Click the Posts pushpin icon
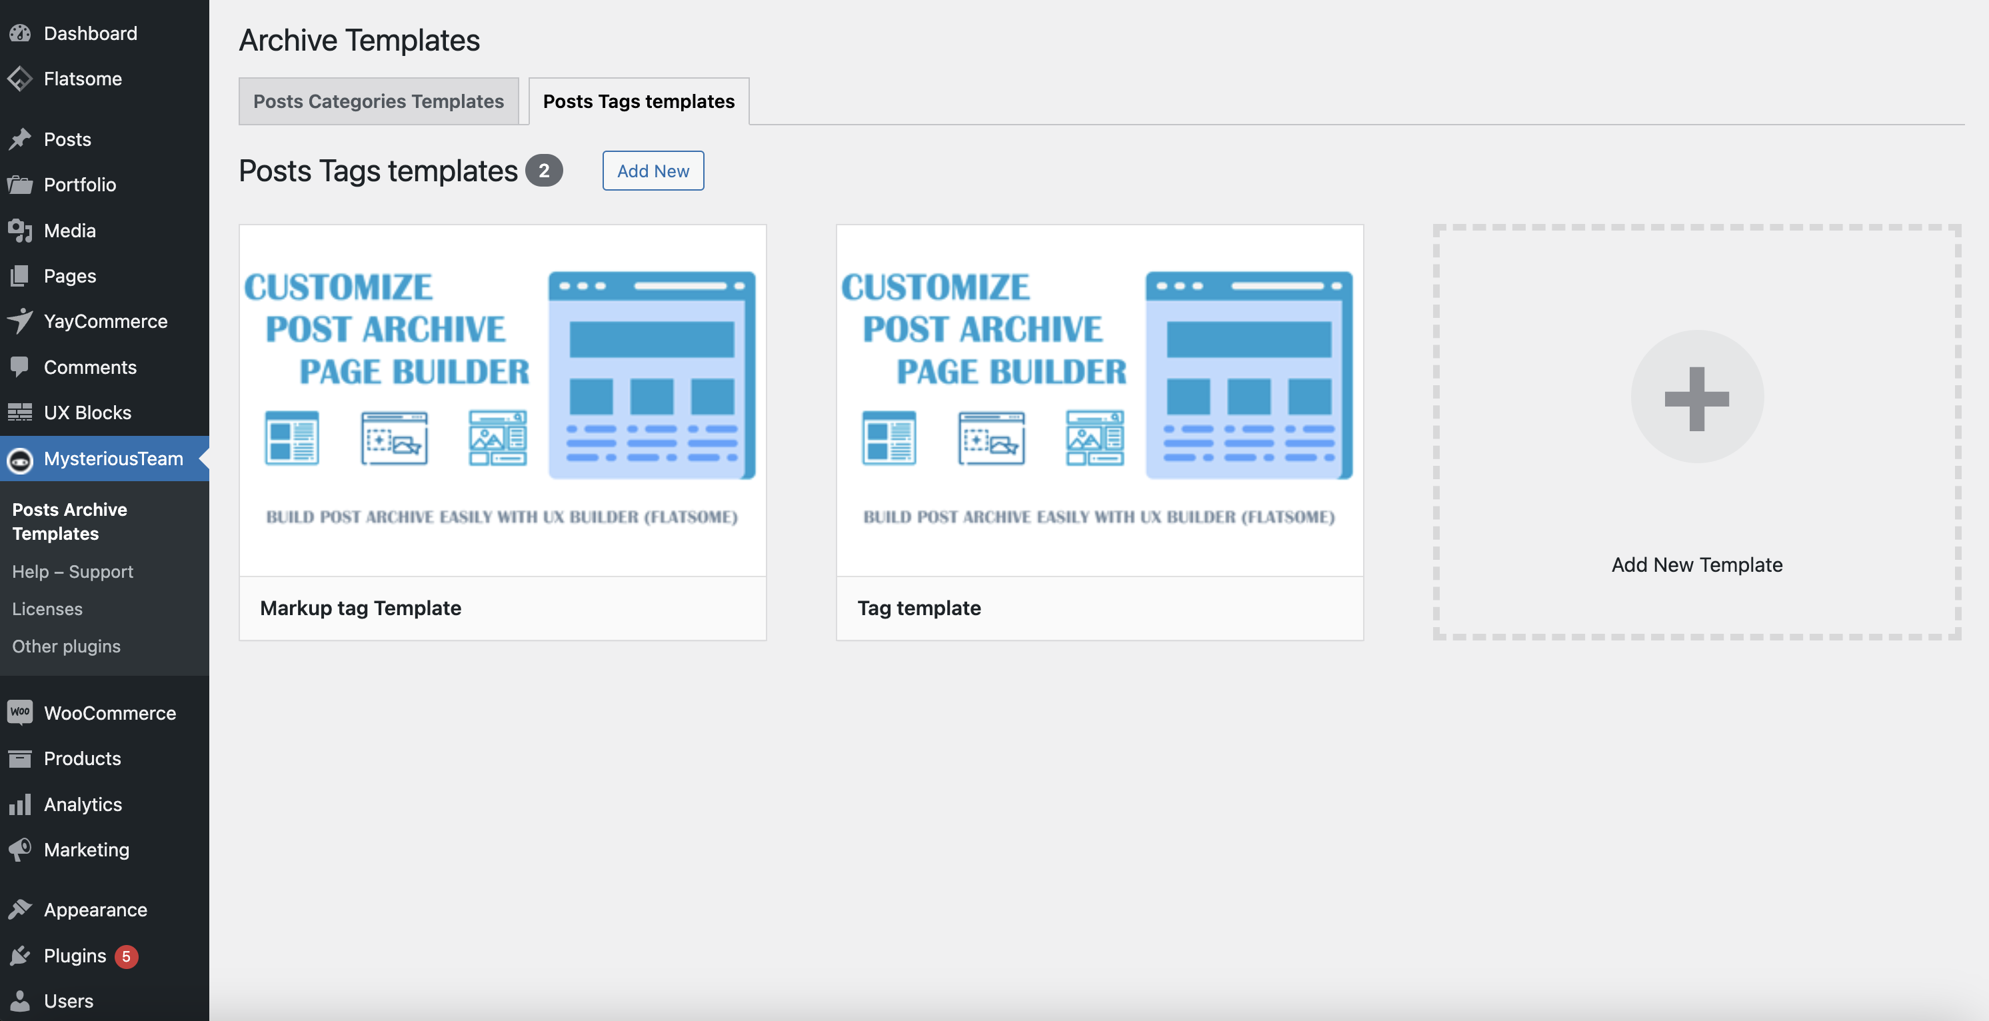 (20, 139)
